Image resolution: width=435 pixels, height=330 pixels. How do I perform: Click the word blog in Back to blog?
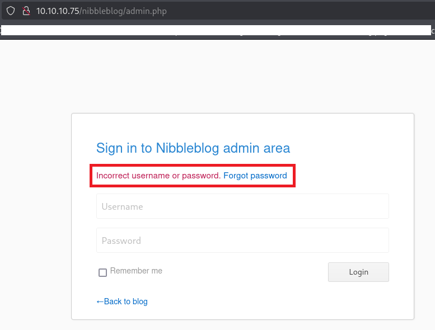pyautogui.click(x=140, y=301)
